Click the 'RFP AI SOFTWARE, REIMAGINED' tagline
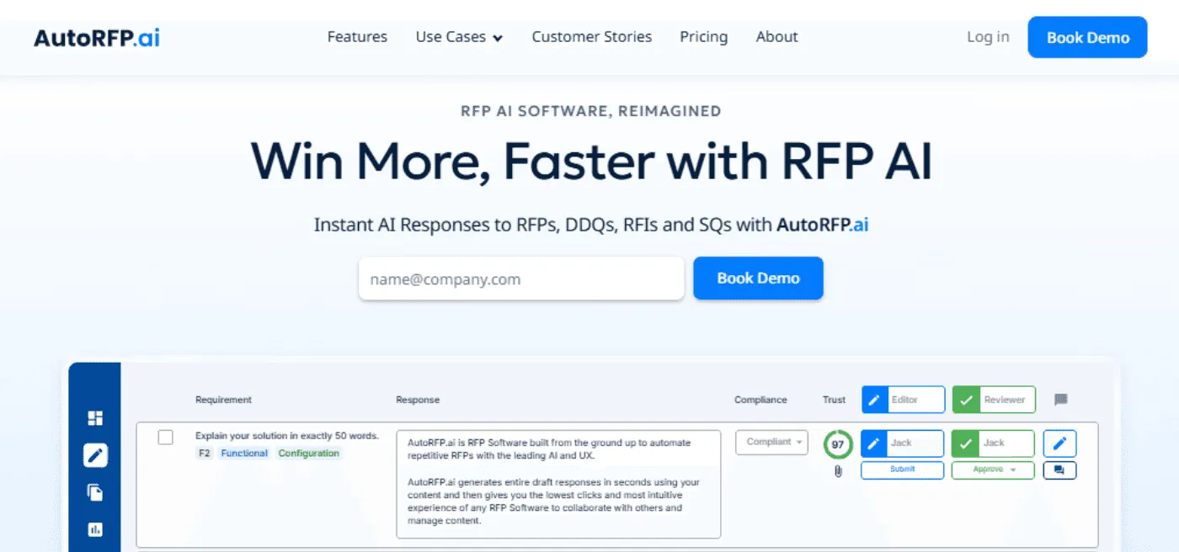Screen dimensions: 1179x552 click(x=591, y=111)
